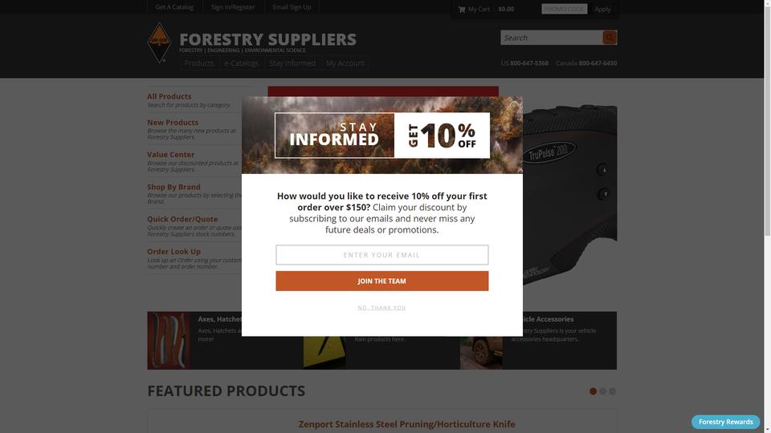Click the Join The Team button

[382, 281]
